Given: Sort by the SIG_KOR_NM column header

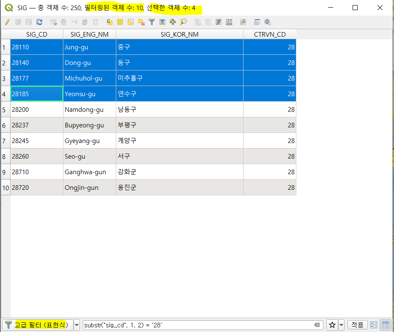Looking at the screenshot, I should [179, 34].
